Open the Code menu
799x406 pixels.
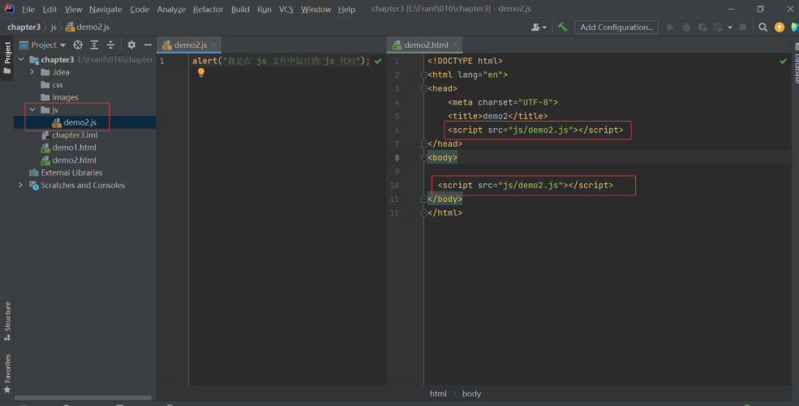point(139,9)
